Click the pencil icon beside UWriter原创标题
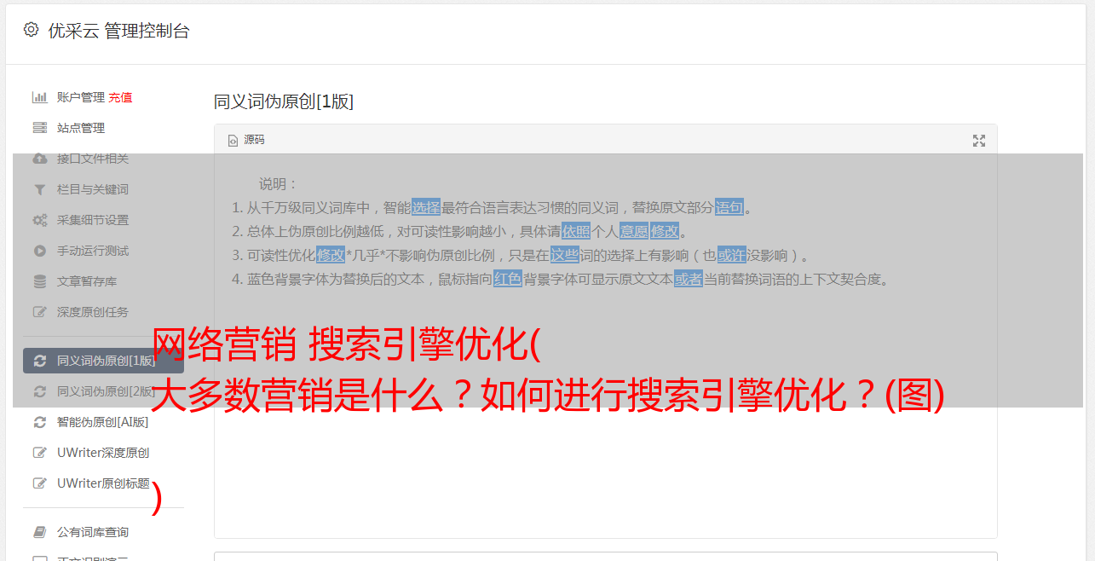Image resolution: width=1095 pixels, height=561 pixels. pos(39,483)
